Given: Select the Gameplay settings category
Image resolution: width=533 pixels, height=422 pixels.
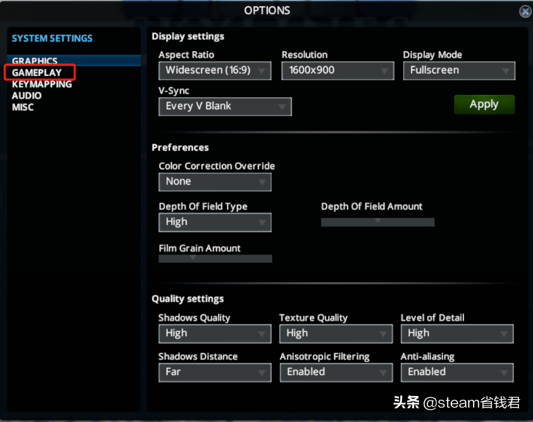Looking at the screenshot, I should tap(36, 72).
